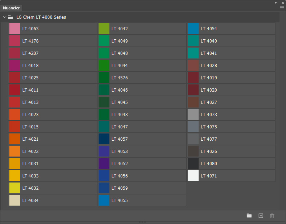Pick the LT 4046 swatch
Image resolution: width=286 pixels, height=224 pixels.
pos(104,90)
